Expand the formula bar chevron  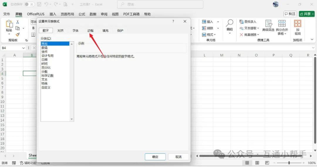313,48
